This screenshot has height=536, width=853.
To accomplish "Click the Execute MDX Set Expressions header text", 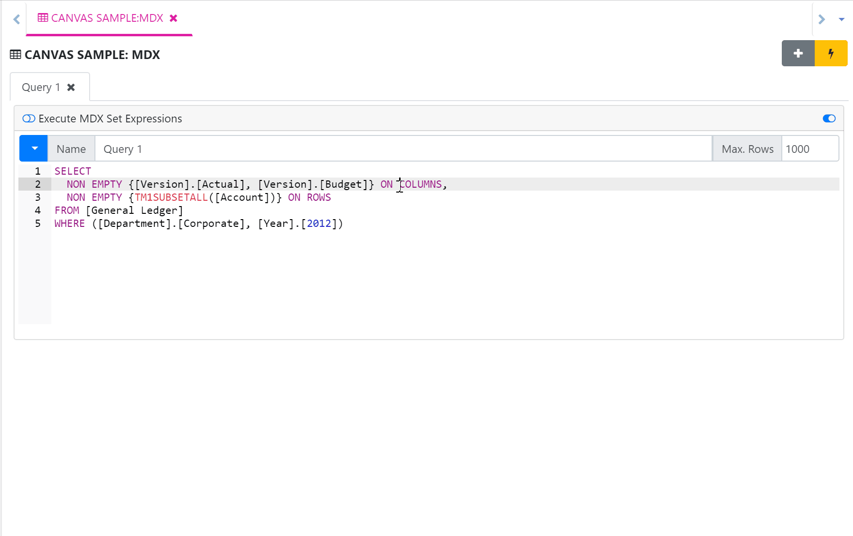I will coord(110,119).
